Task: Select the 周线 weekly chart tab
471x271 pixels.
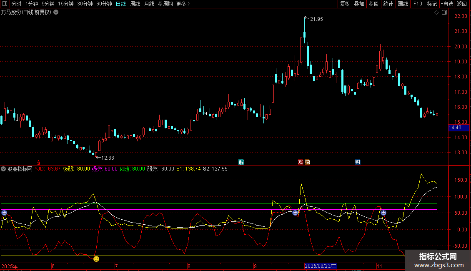Action: coord(135,4)
